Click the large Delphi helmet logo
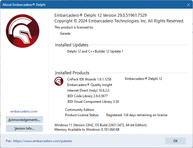Screen dimensions: 193x148 tap(23, 31)
